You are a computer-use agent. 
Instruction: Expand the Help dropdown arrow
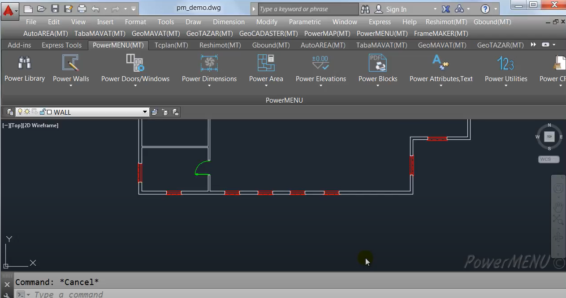tap(496, 9)
